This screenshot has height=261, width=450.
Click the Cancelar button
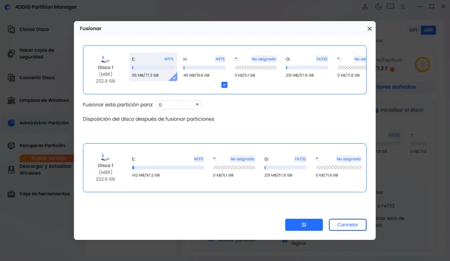pyautogui.click(x=347, y=225)
